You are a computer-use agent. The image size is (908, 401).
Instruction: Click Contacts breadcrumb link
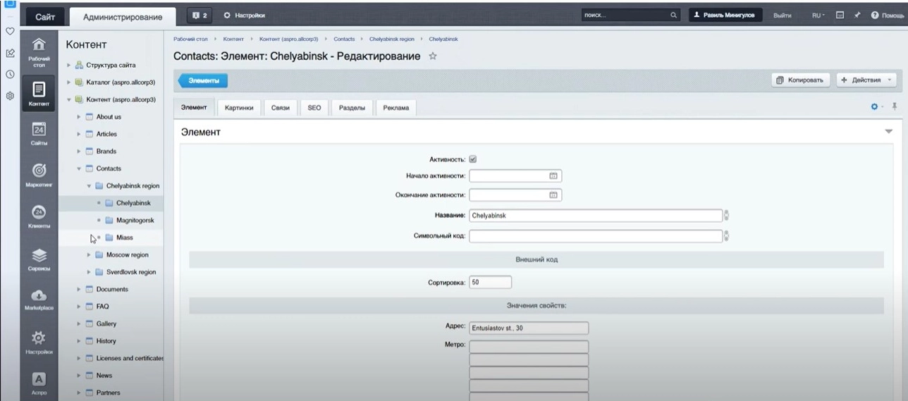coord(344,39)
